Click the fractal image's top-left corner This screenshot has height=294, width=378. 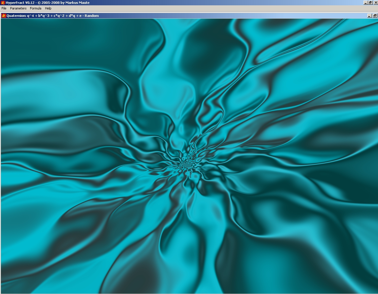coord(2,20)
